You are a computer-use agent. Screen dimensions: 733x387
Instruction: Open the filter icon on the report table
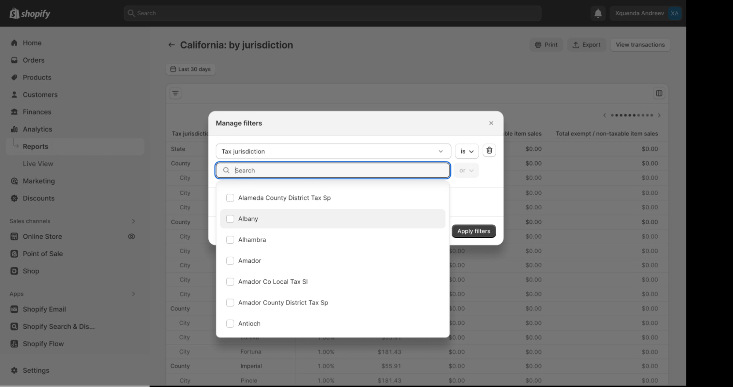tap(175, 93)
